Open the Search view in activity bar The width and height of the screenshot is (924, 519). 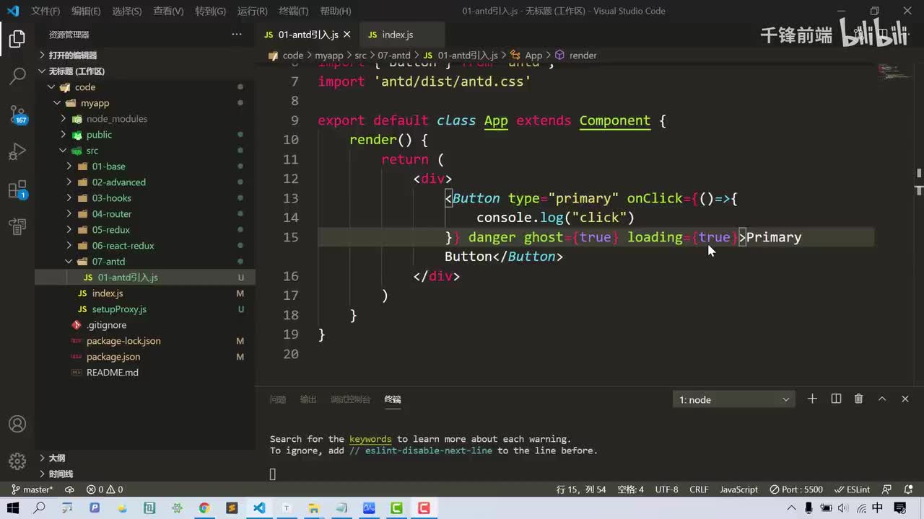[x=17, y=76]
